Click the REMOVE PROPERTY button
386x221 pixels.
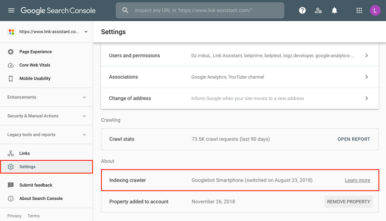[x=348, y=202]
